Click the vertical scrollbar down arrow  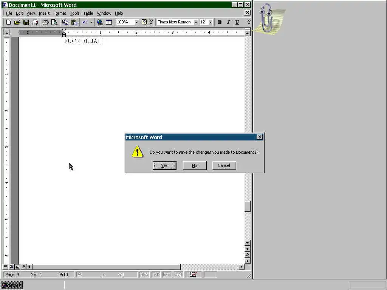247,243
